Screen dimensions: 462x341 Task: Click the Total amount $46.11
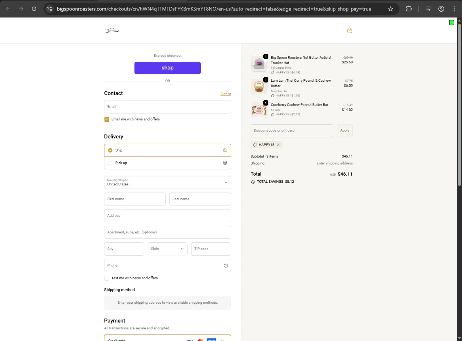(345, 174)
